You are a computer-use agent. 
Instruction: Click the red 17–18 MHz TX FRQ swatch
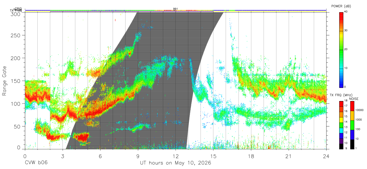click(341, 104)
